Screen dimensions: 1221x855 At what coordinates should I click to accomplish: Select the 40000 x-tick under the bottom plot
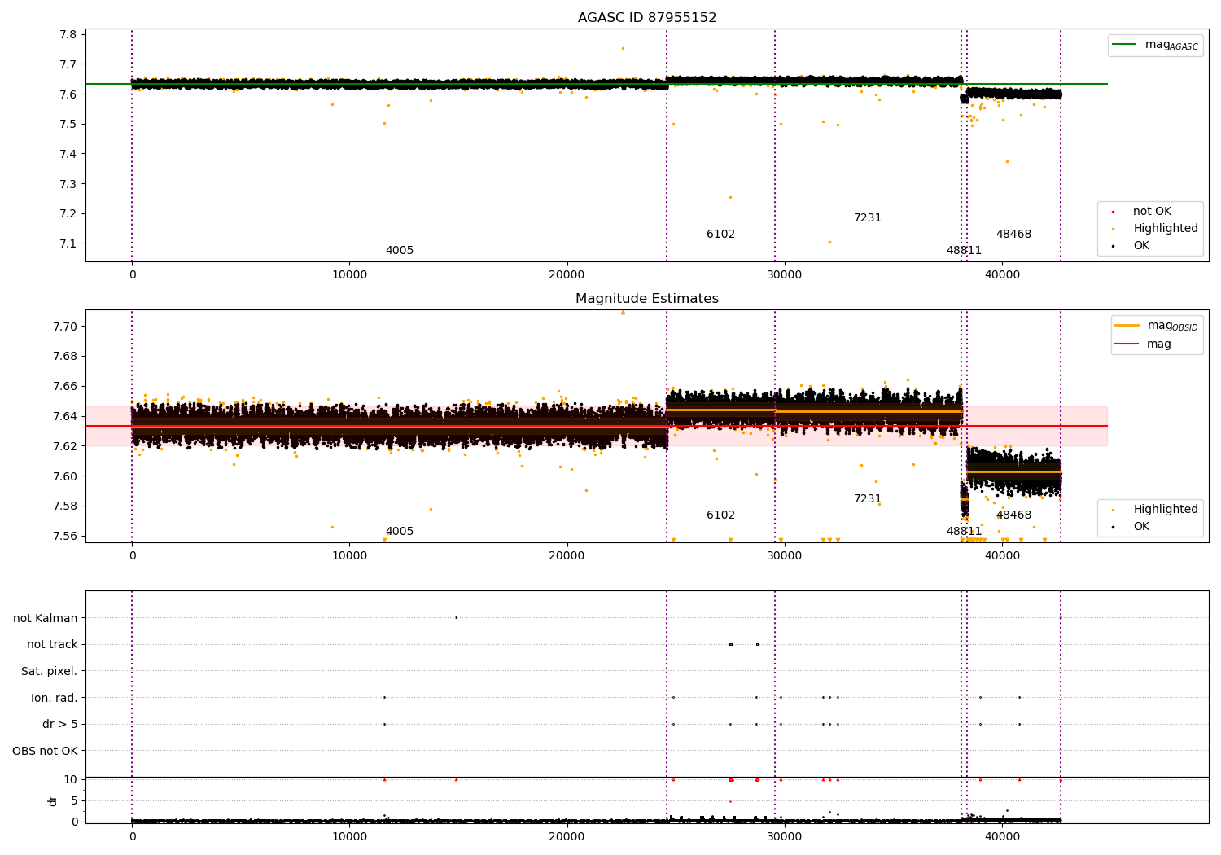coord(1002,837)
